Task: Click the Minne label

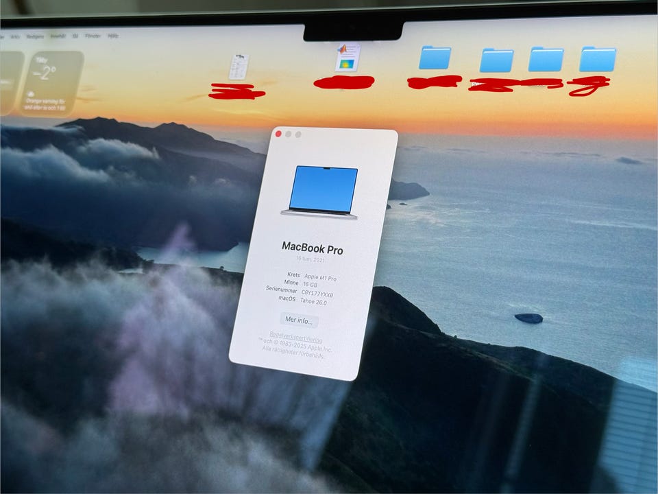Action: pos(291,282)
